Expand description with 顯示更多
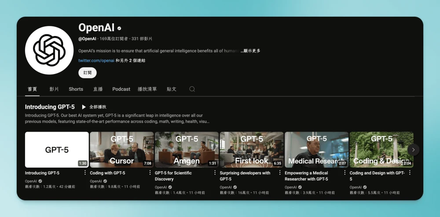The width and height of the screenshot is (440, 217). pos(250,51)
